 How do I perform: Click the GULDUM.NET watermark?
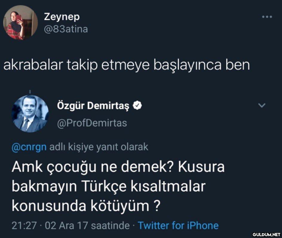click(266, 234)
